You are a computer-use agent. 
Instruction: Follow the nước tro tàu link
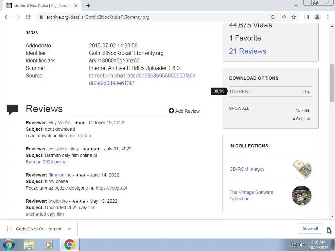[x=79, y=136]
